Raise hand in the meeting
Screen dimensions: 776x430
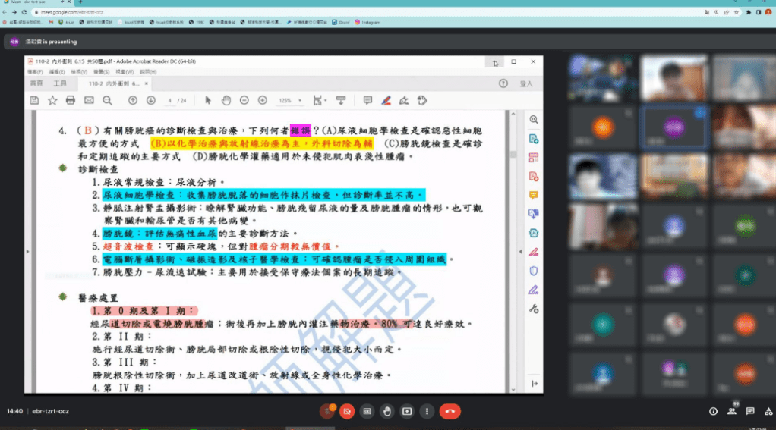387,411
